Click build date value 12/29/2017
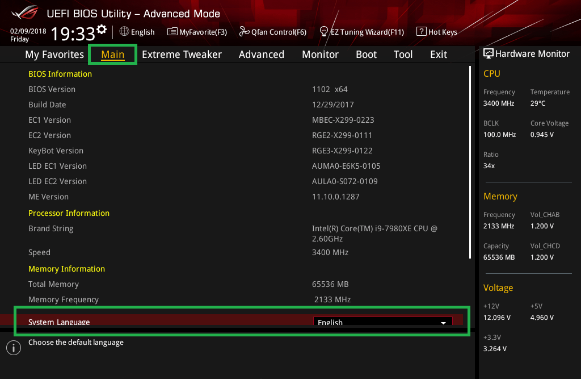The height and width of the screenshot is (379, 581). [332, 105]
